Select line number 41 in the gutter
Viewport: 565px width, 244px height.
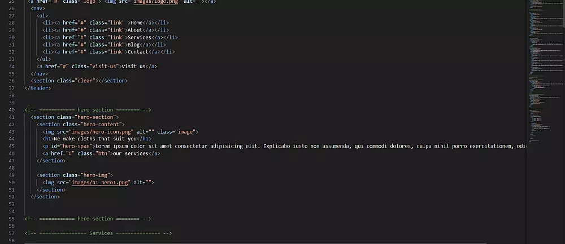[11, 117]
